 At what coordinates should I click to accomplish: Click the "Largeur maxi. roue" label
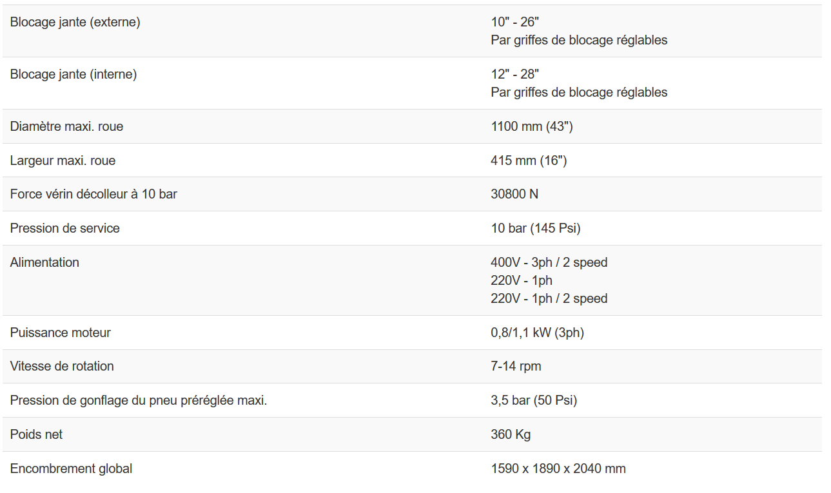[63, 161]
